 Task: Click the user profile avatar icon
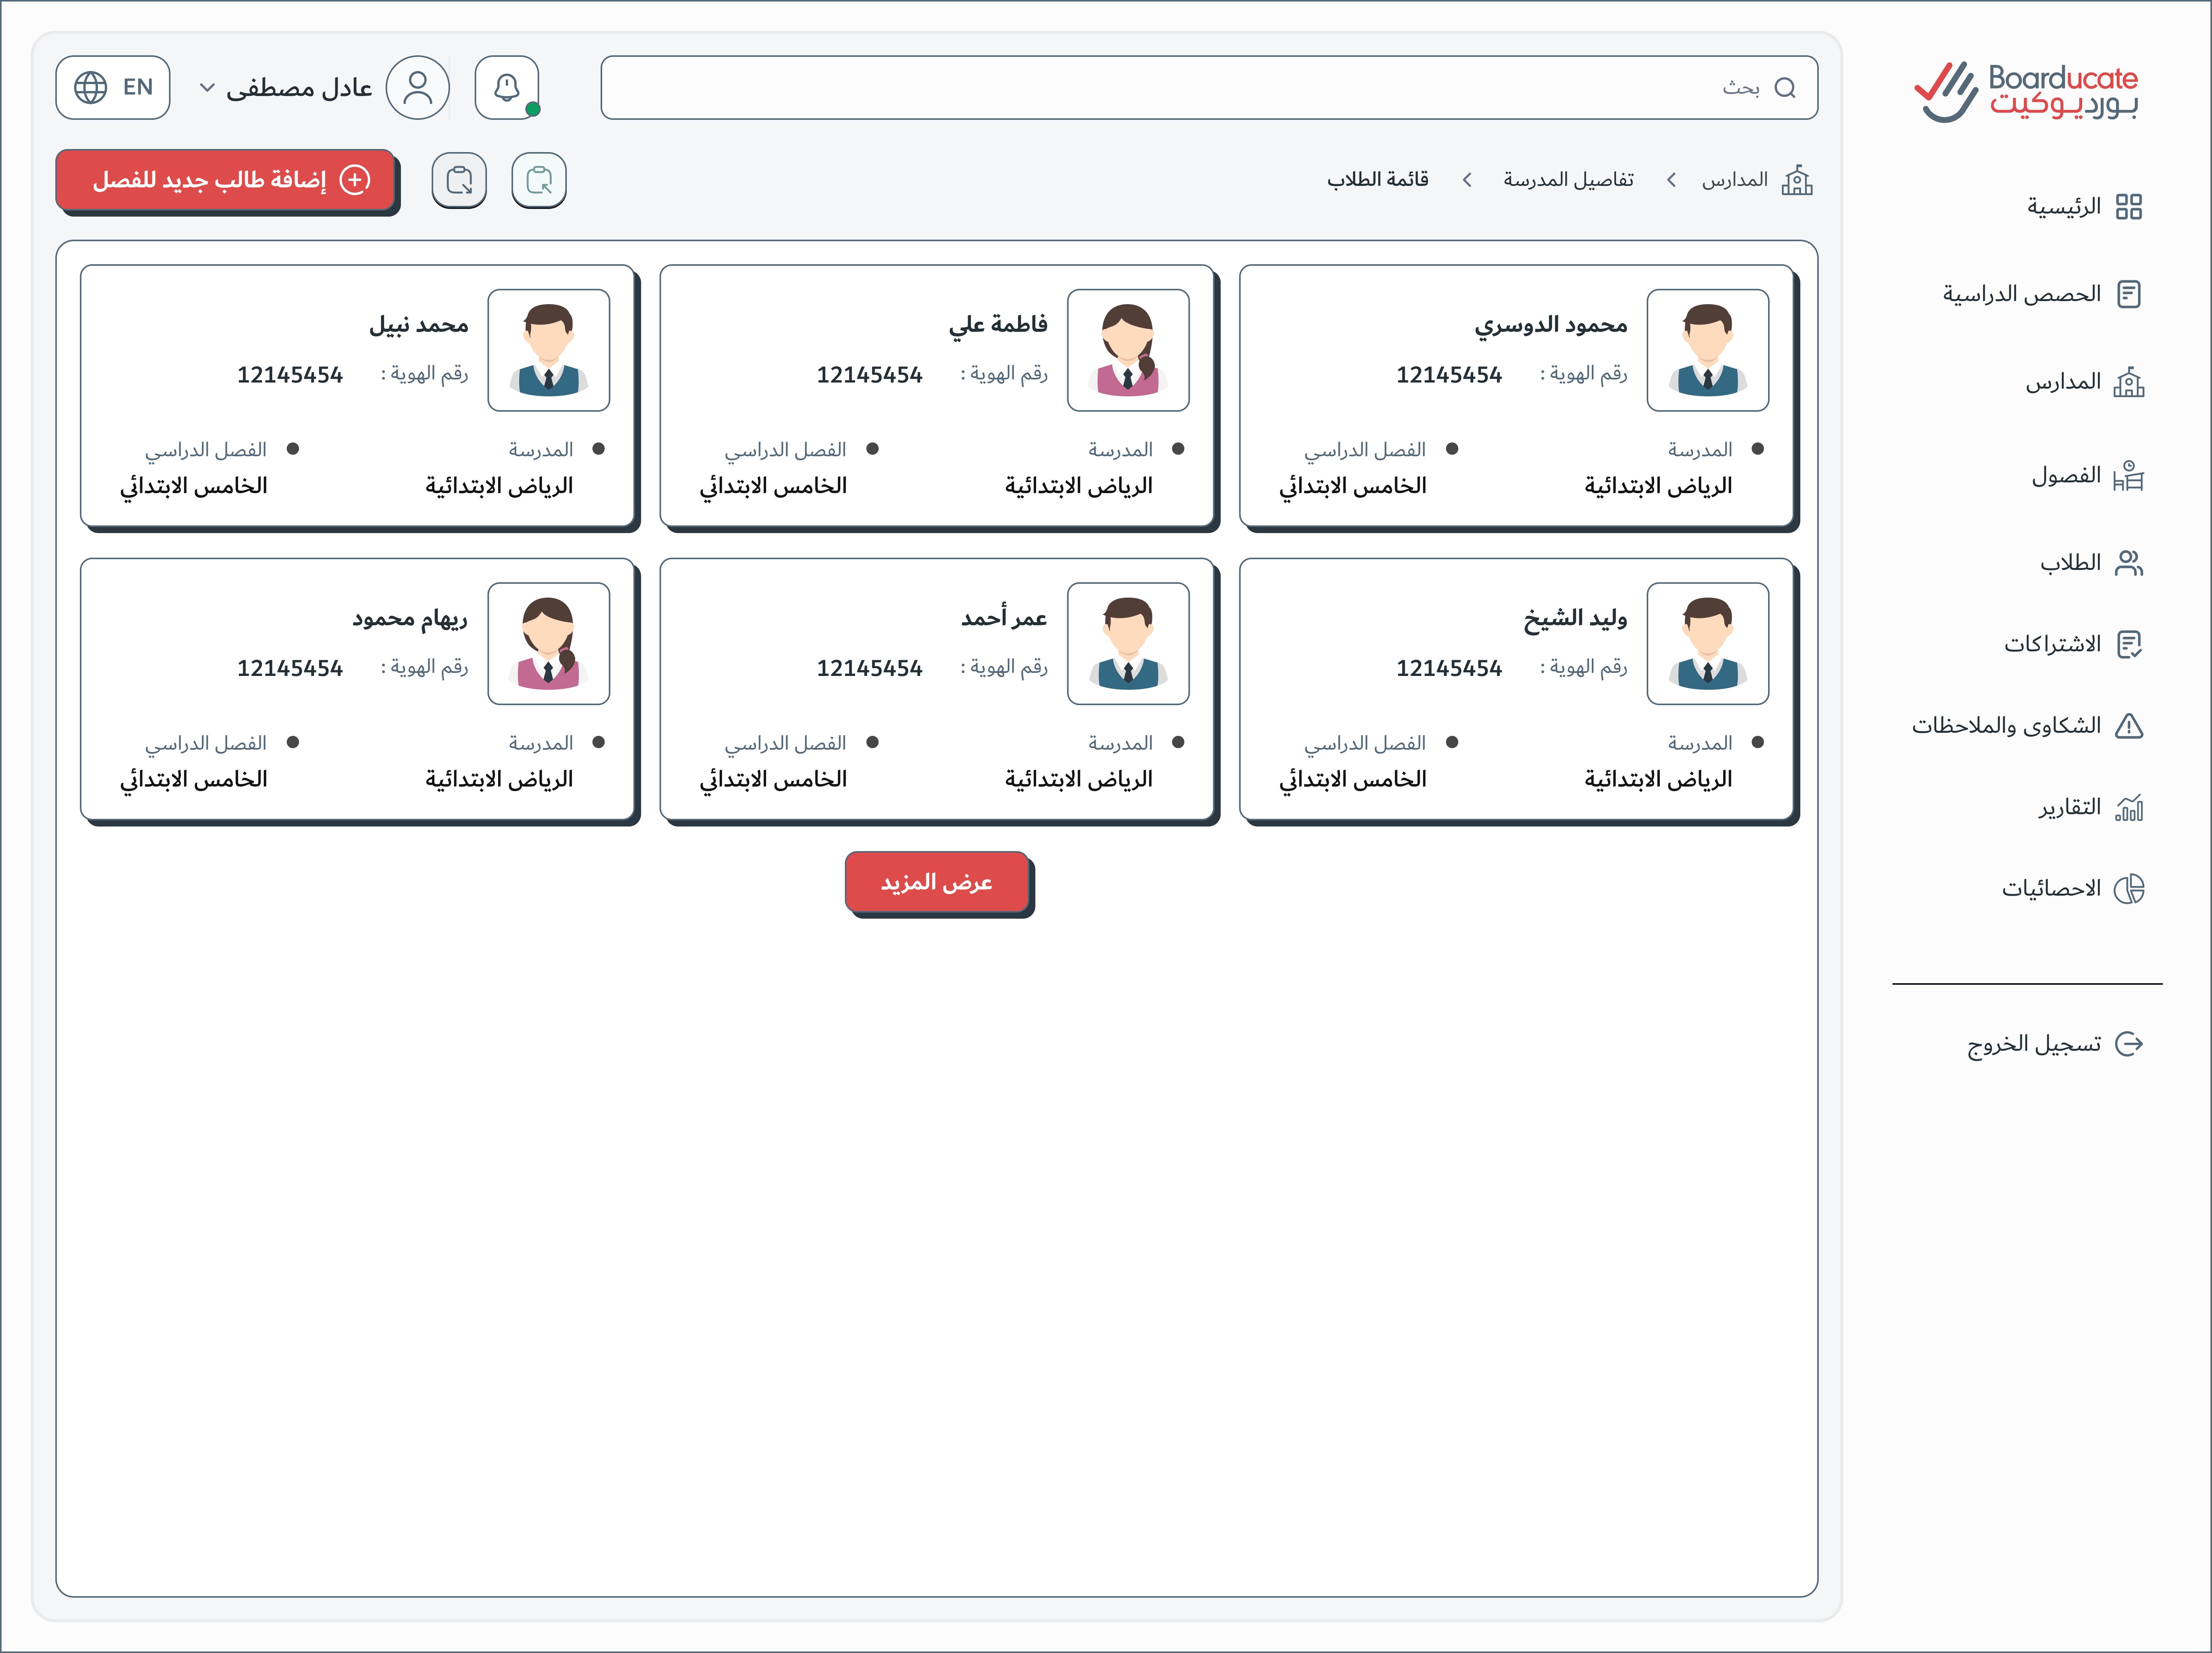418,88
